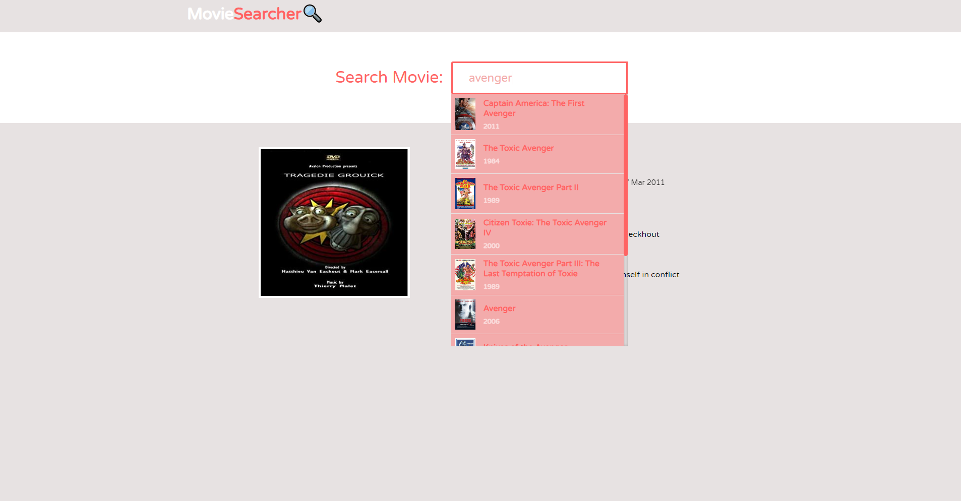Click Toxic Avenger Part II poster thumbnail
The height and width of the screenshot is (501, 961).
point(465,194)
